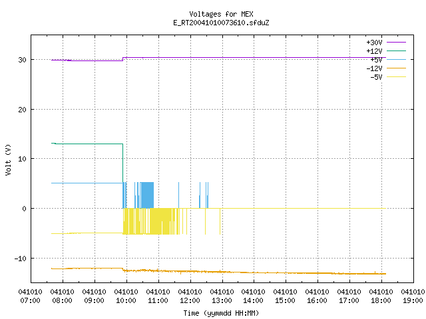Viewport: 426px width, 319px height.
Task: Click the x-axis tick '041010 11:00'
Action: (x=158, y=296)
